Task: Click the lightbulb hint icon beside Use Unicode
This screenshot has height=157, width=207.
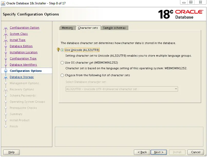Action: click(58, 50)
